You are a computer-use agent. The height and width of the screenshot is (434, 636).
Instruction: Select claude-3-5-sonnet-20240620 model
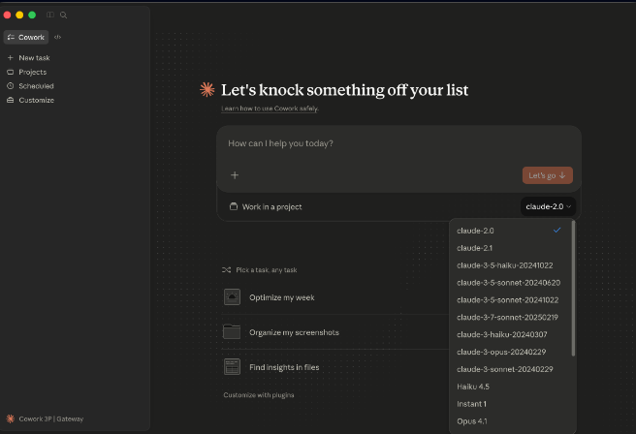(510, 283)
